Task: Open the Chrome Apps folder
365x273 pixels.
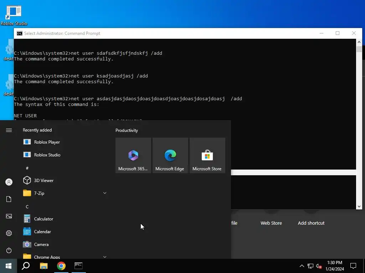Action: pos(65,256)
